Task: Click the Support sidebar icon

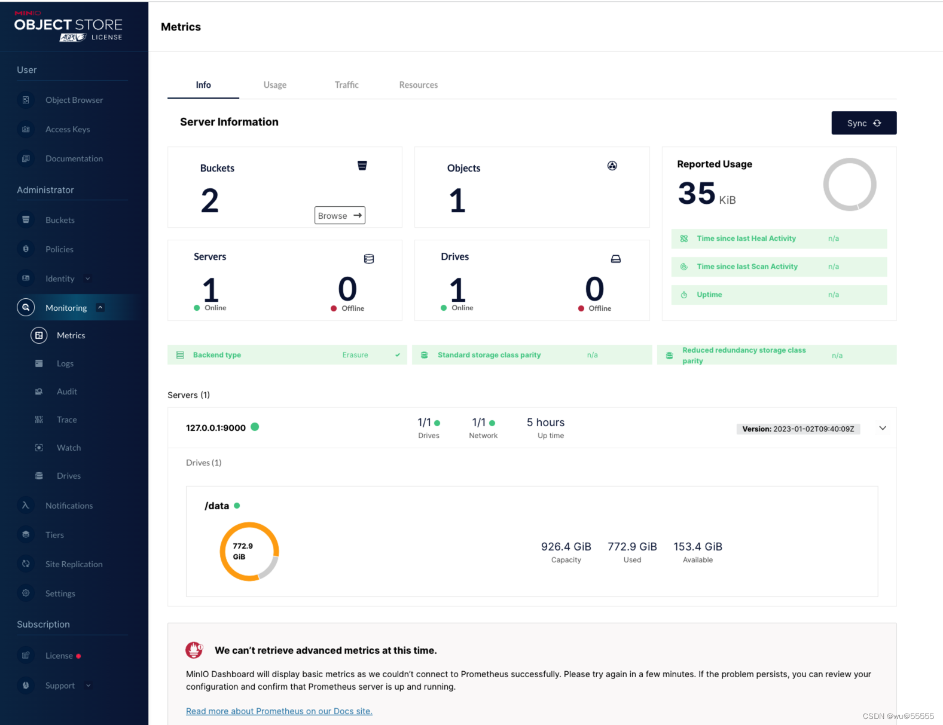Action: pos(26,686)
